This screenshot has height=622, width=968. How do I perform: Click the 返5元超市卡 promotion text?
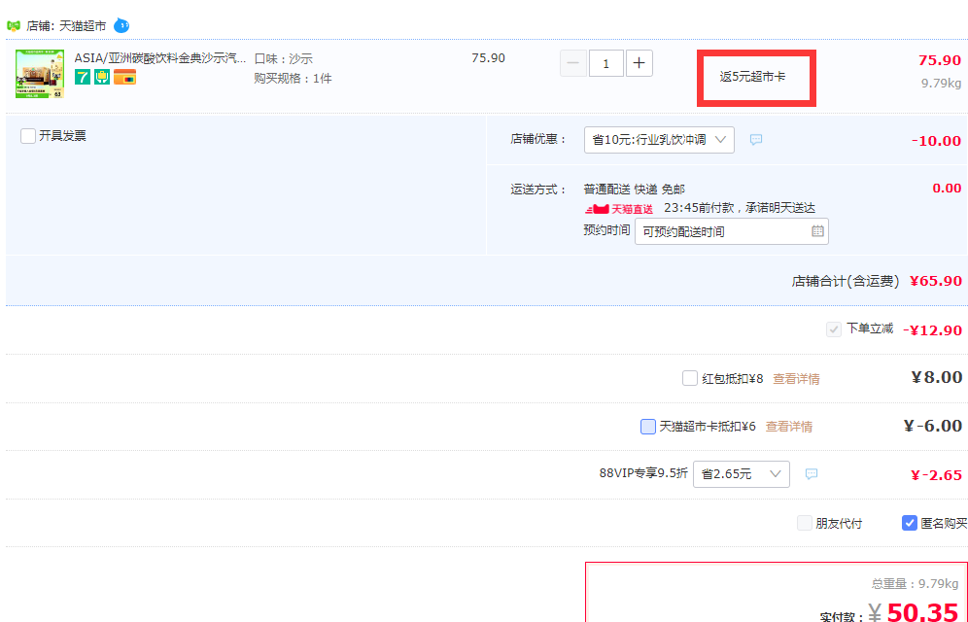752,77
